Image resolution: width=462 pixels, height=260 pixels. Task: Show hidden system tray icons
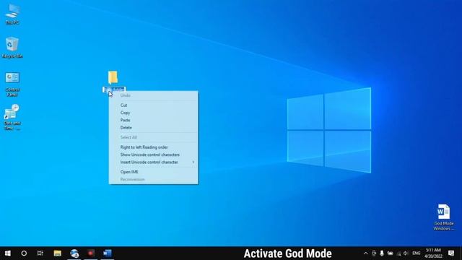(x=366, y=253)
